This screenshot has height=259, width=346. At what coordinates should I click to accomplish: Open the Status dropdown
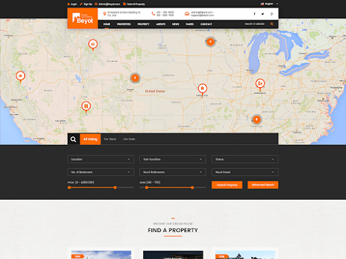point(245,160)
